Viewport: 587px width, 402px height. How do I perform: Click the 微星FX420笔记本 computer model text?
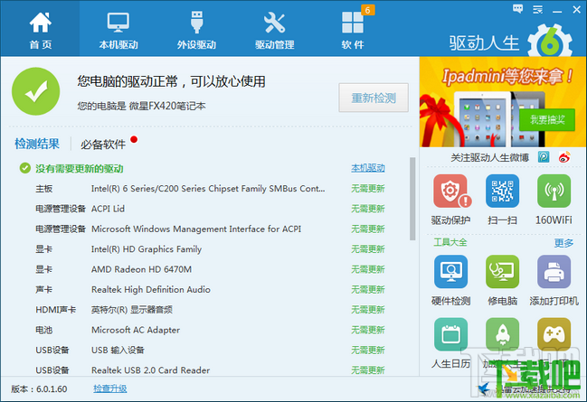click(x=167, y=107)
